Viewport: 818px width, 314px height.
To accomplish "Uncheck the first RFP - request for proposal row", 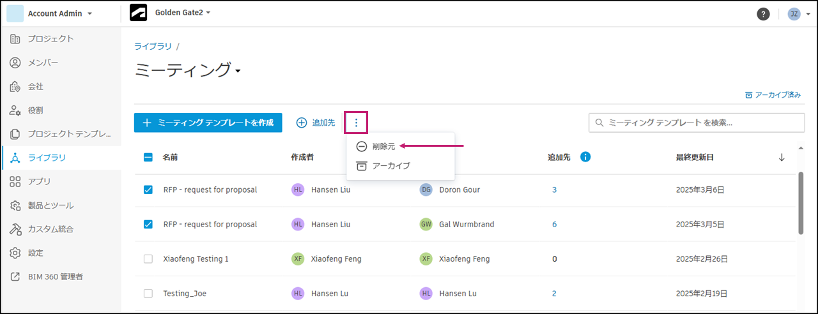I will 148,190.
